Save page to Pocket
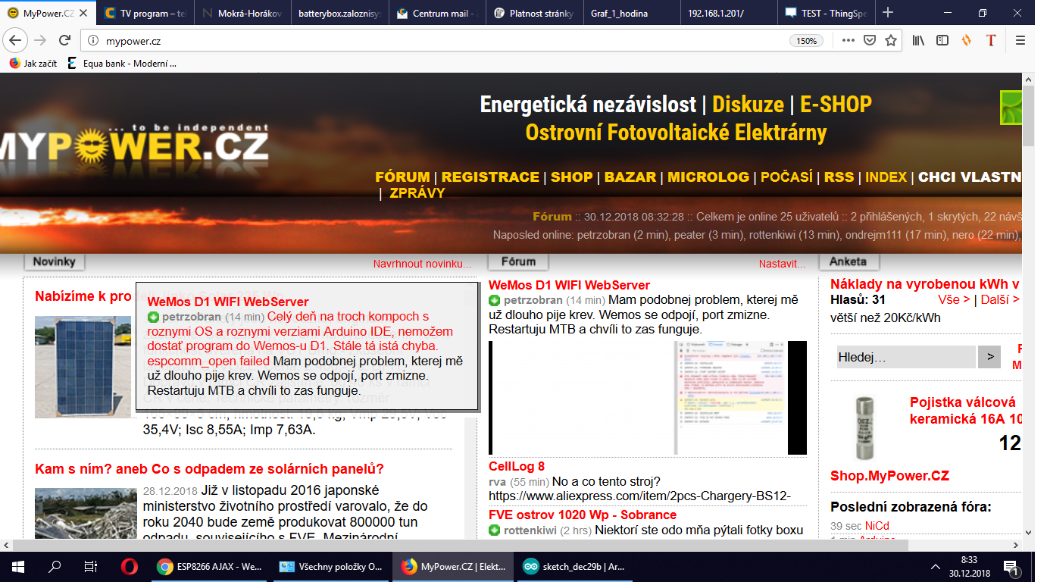The height and width of the screenshot is (582, 1047). click(x=870, y=40)
